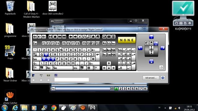Image resolution: width=198 pixels, height=111 pixels.
Task: Assign the Browser Refresh key
Action: click(84, 37)
